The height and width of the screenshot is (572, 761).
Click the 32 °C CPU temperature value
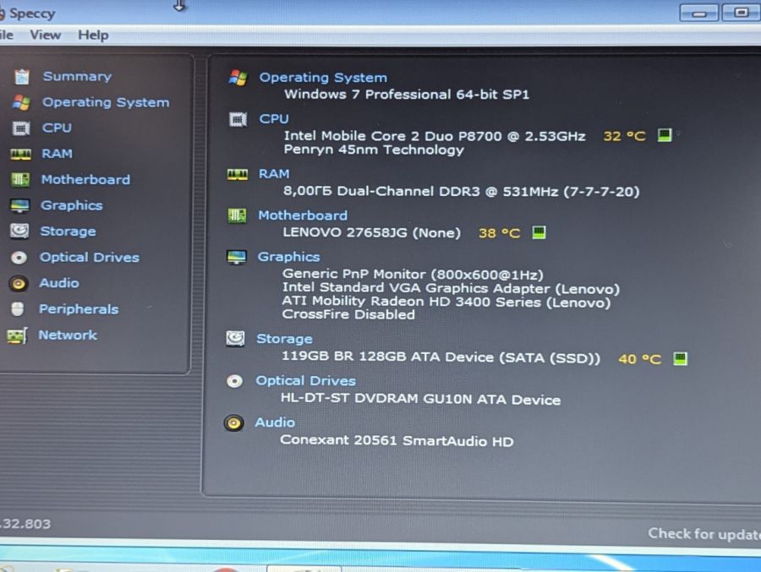tap(624, 136)
